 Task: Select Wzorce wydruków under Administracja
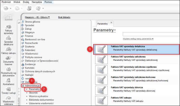coord(39,96)
